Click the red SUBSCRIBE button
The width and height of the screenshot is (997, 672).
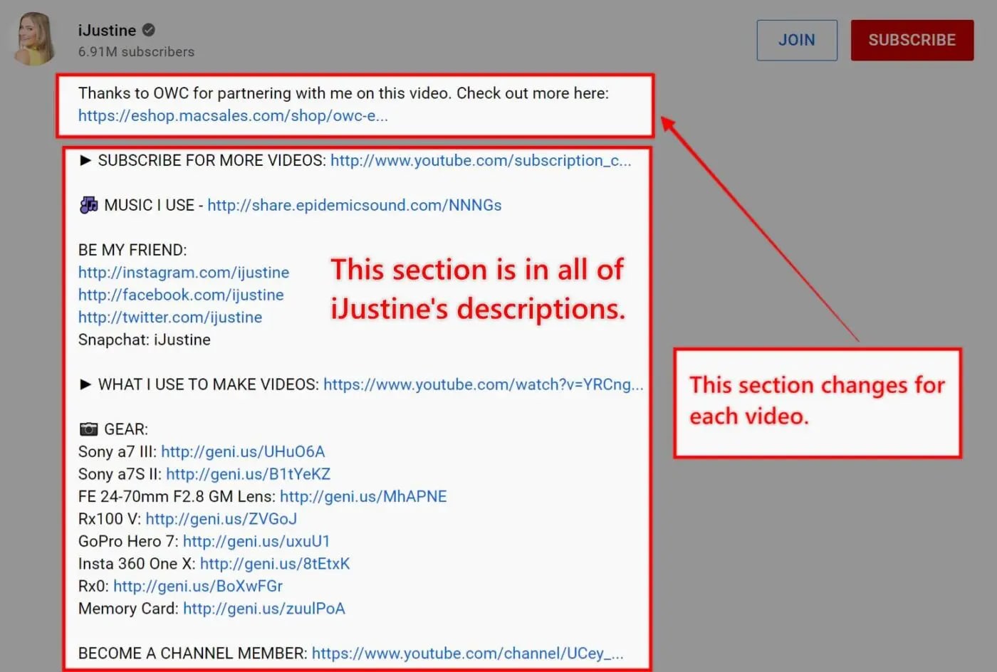tap(912, 40)
